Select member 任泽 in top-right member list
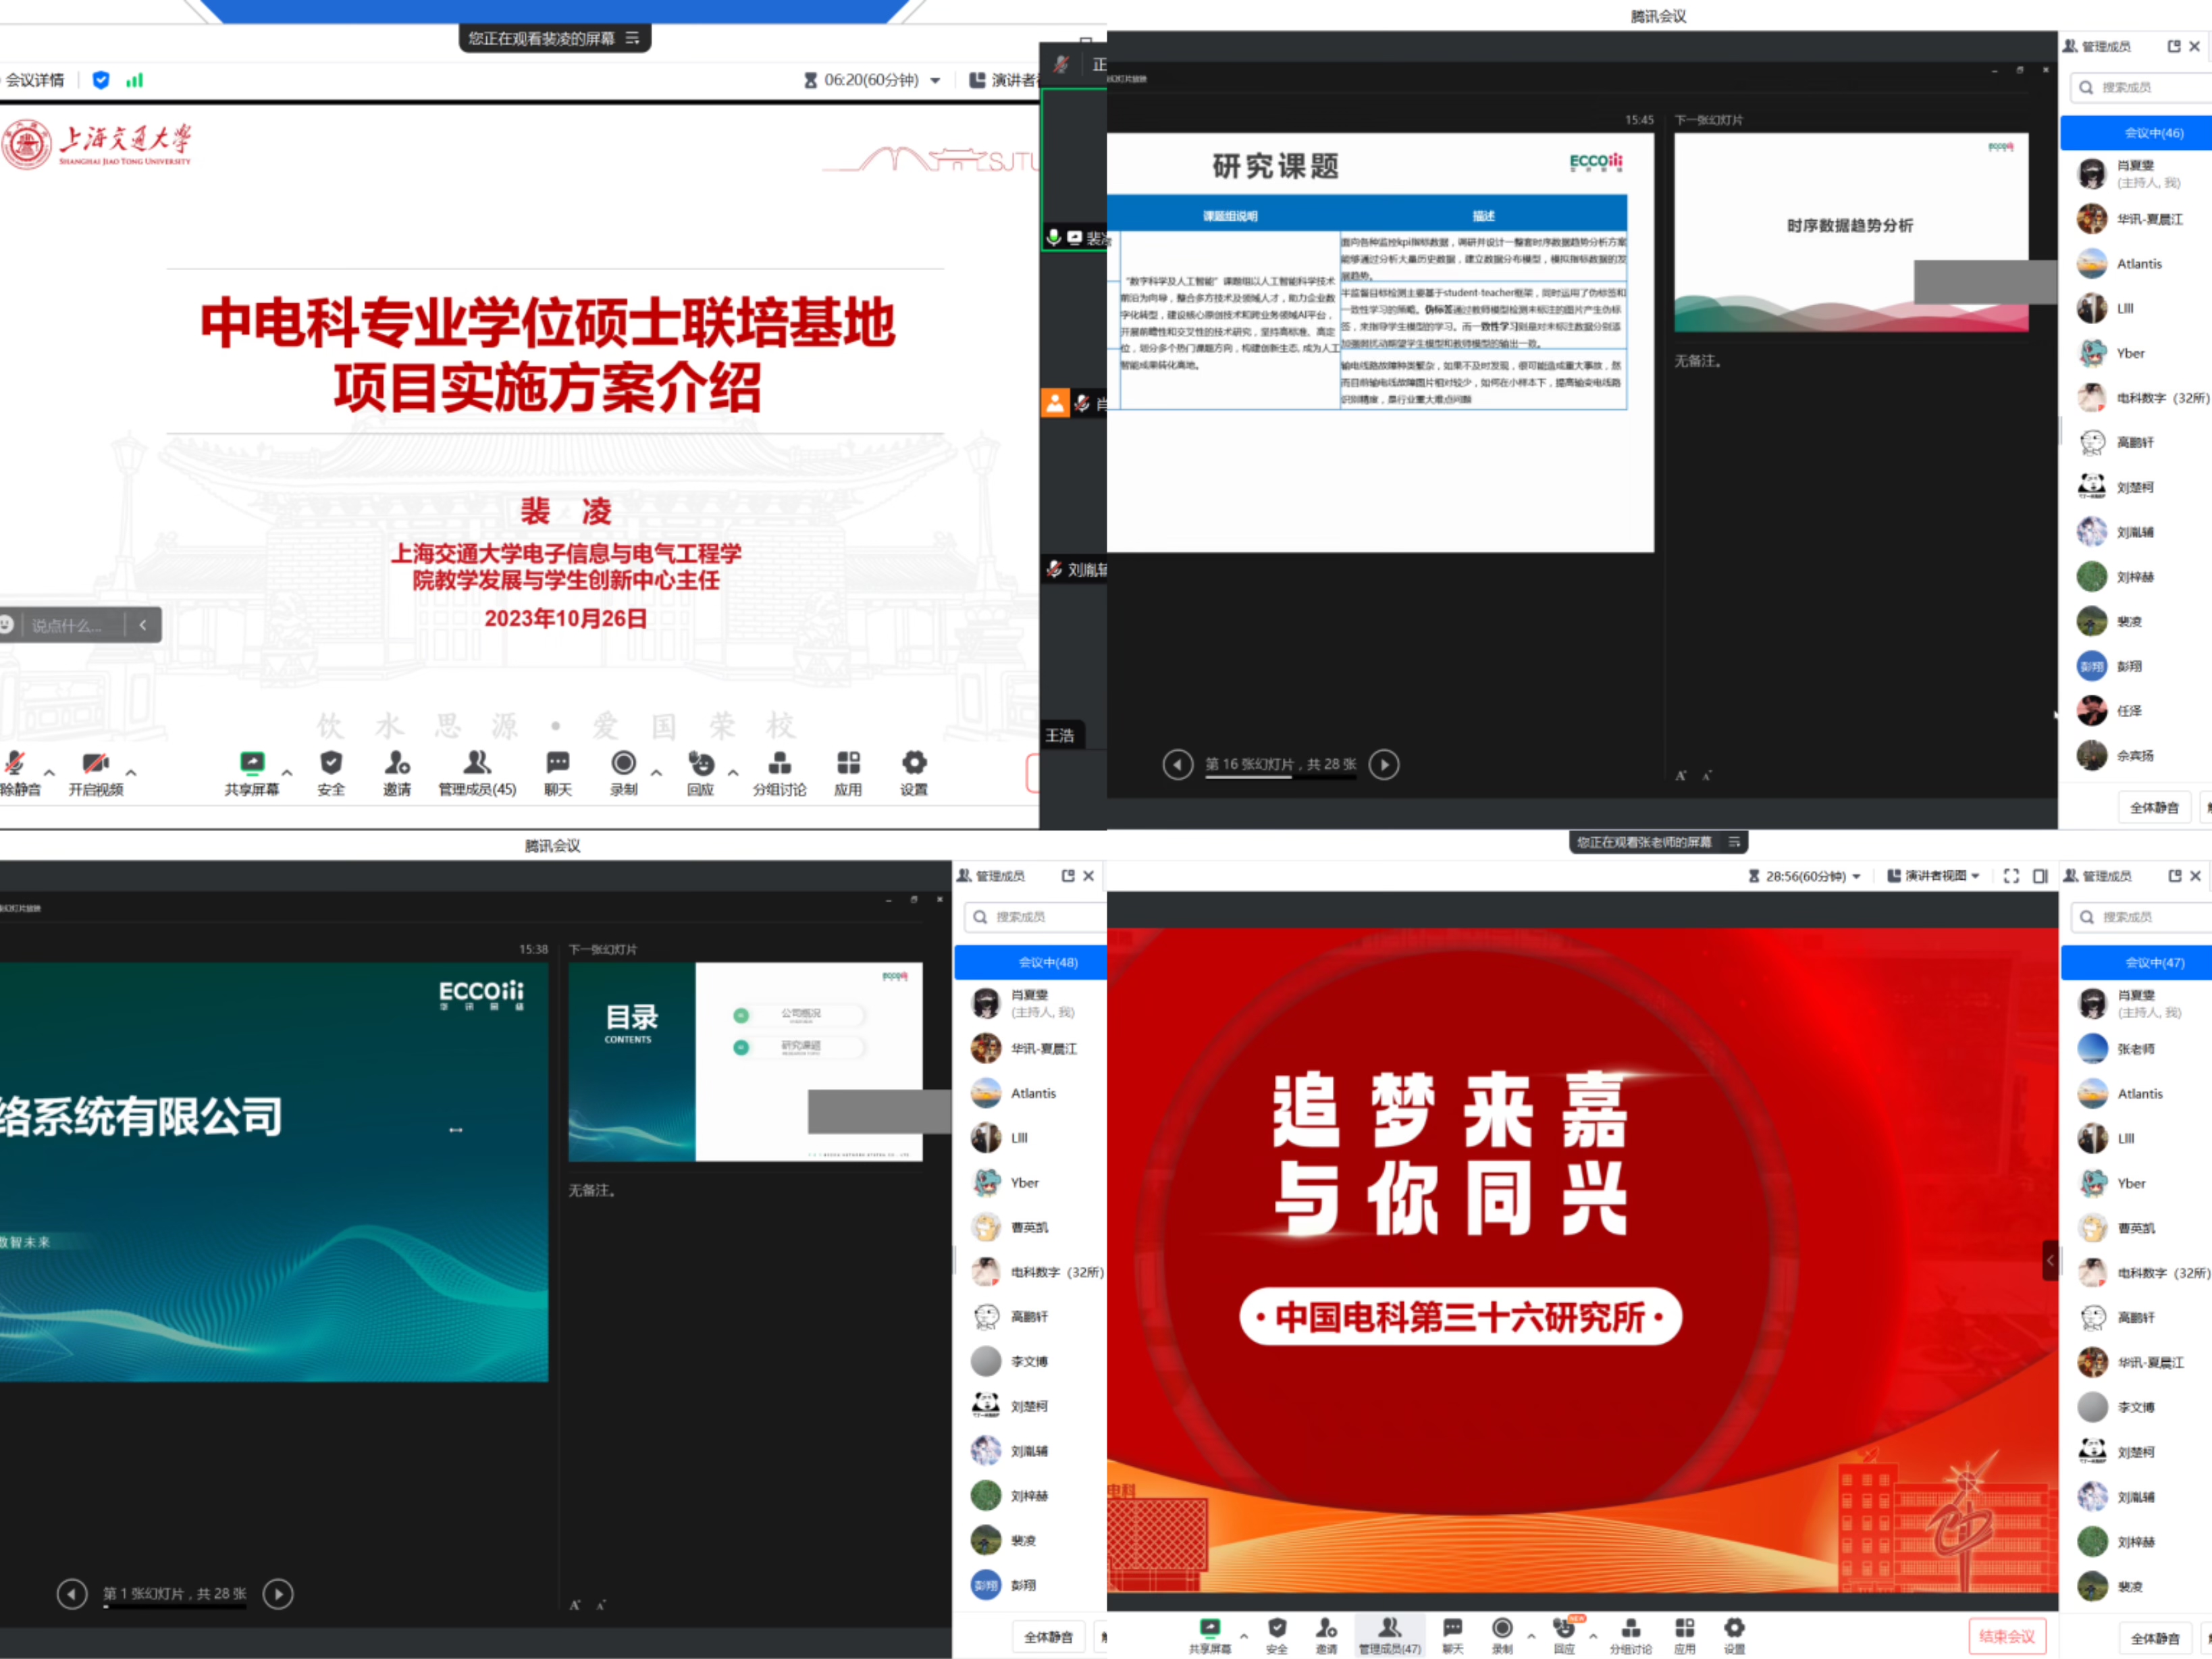 tap(2136, 710)
